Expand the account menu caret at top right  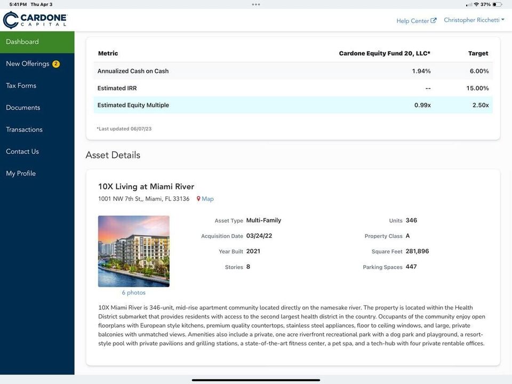point(503,20)
